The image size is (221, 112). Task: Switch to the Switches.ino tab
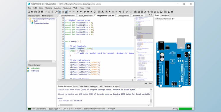coord(138,16)
